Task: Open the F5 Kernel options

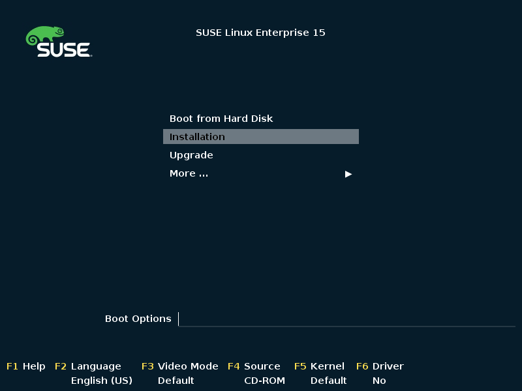Action: pos(320,366)
